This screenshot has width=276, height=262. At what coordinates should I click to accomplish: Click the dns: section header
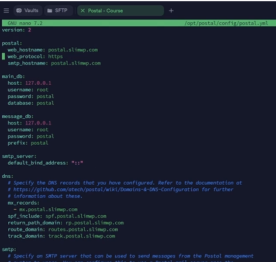pos(8,176)
